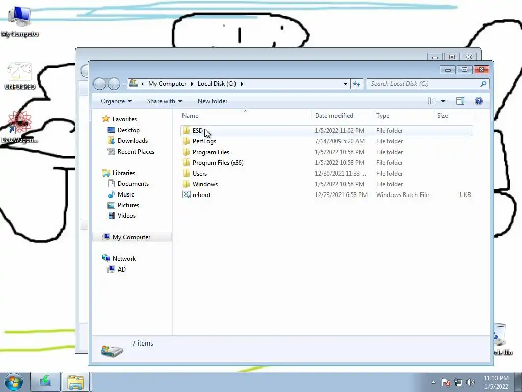Show the preview pane
522x392 pixels.
(460, 101)
